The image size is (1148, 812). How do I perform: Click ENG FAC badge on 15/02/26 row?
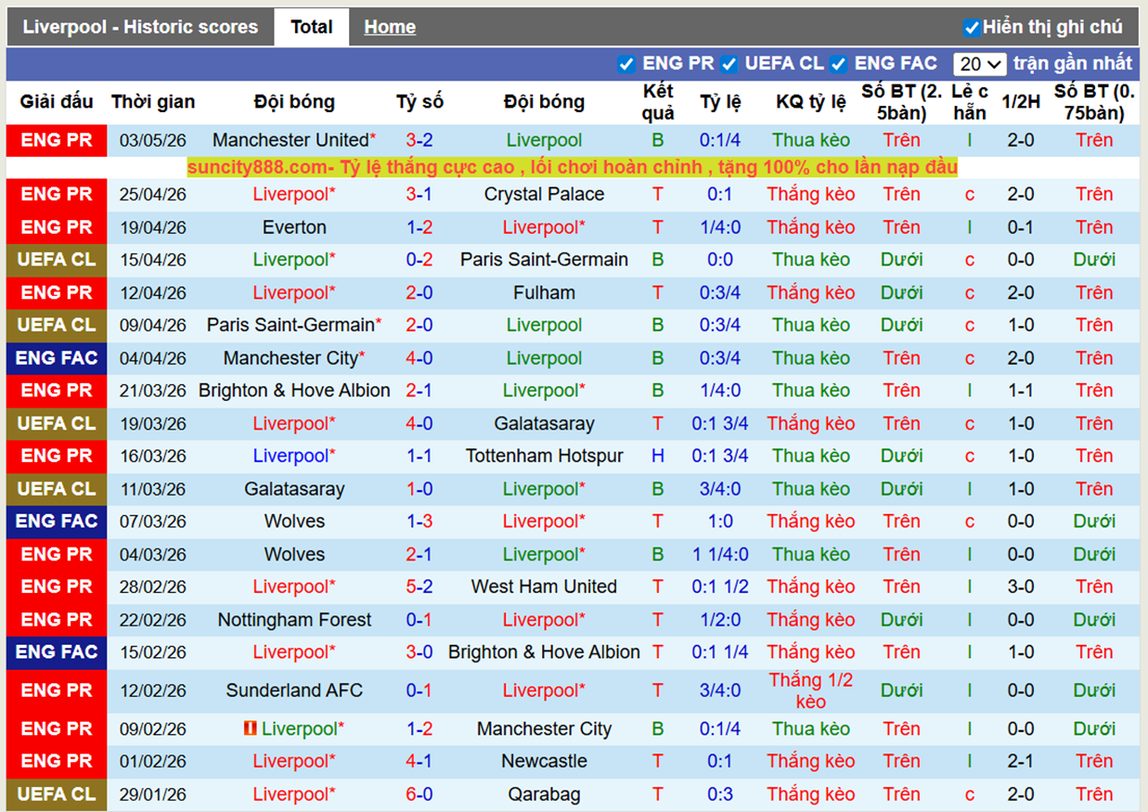click(x=57, y=651)
